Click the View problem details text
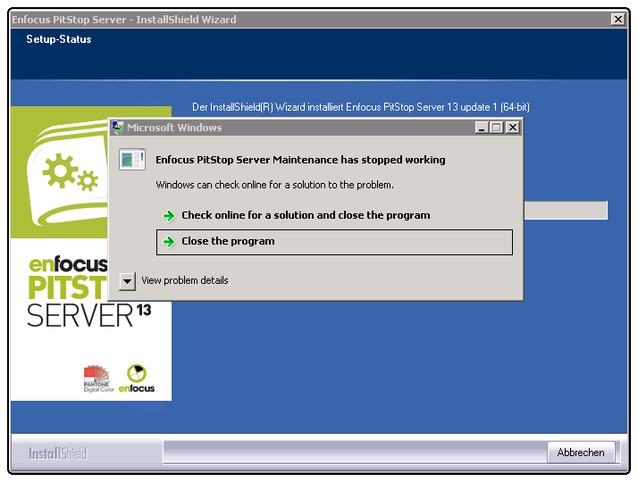 (185, 280)
